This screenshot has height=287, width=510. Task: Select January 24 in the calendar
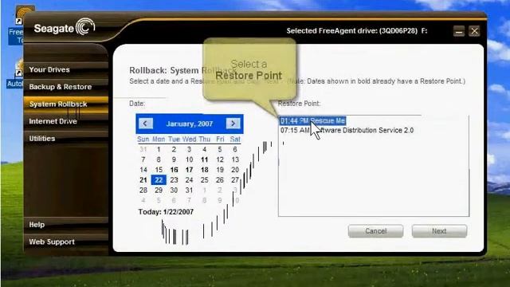(190, 180)
